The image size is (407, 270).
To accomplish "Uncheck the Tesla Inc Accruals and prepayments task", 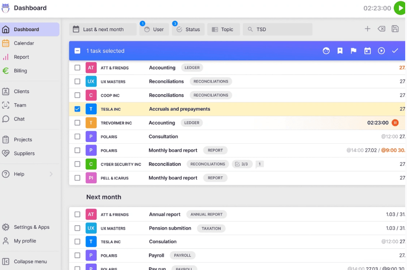I will [x=77, y=109].
